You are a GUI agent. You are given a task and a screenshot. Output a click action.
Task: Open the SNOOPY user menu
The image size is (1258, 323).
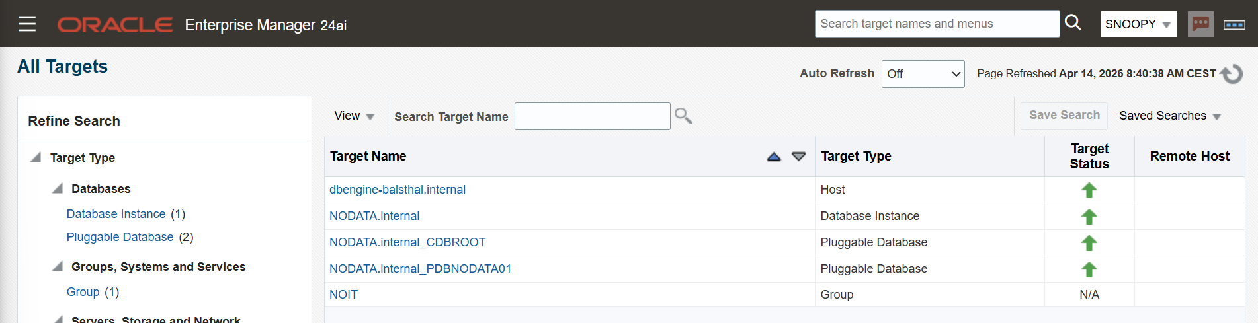click(x=1138, y=24)
